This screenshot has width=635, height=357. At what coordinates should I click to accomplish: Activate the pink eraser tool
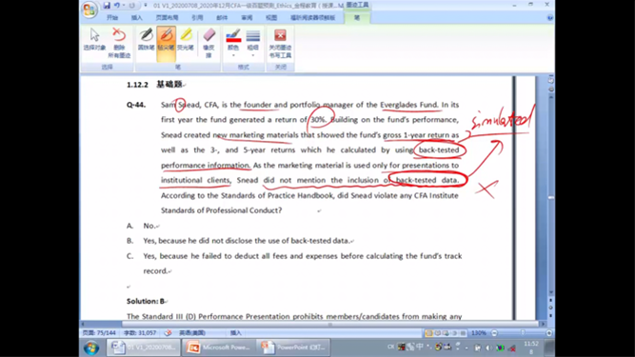coord(208,43)
